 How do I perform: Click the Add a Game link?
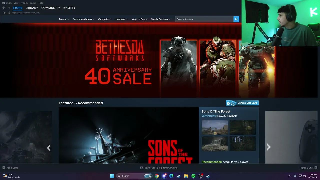coord(12,168)
